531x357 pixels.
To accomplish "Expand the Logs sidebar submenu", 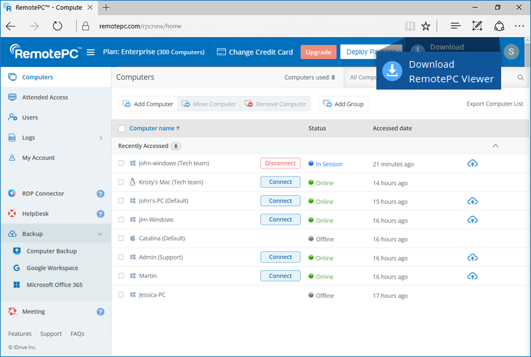I will 100,138.
